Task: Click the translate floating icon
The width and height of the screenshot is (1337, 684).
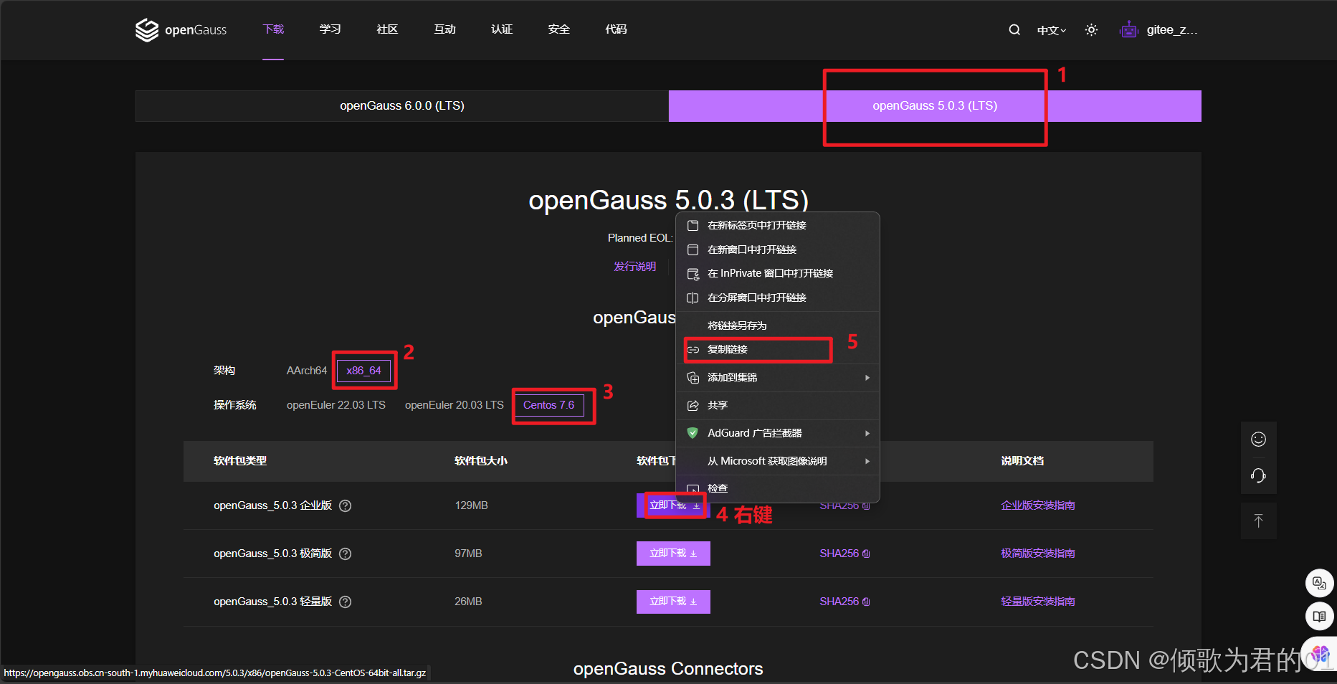Action: tap(1319, 583)
